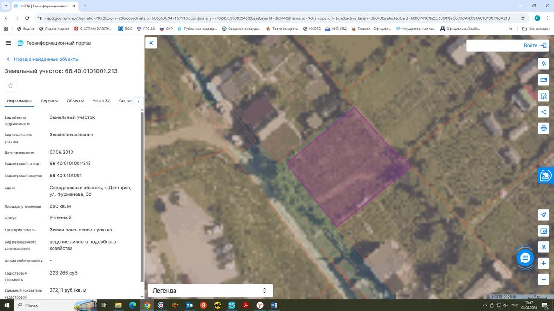Viewport: 554px width, 311px height.
Task: Activate the area selection search tool
Action: click(x=543, y=96)
